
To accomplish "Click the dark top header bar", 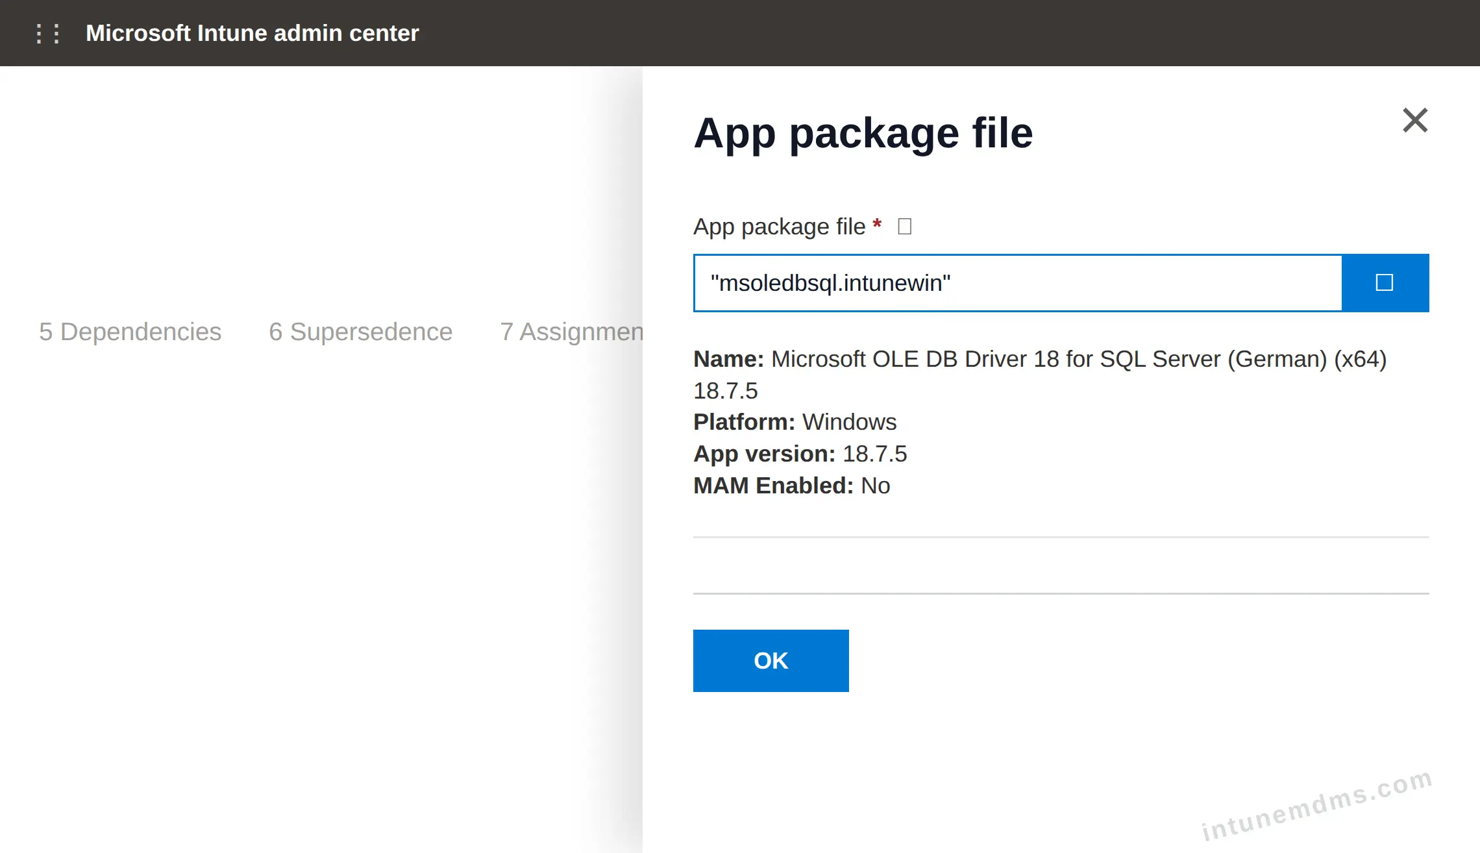I will click(x=740, y=33).
